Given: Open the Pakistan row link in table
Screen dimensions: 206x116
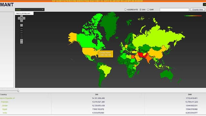Looking at the screenshot, I should [5, 102].
